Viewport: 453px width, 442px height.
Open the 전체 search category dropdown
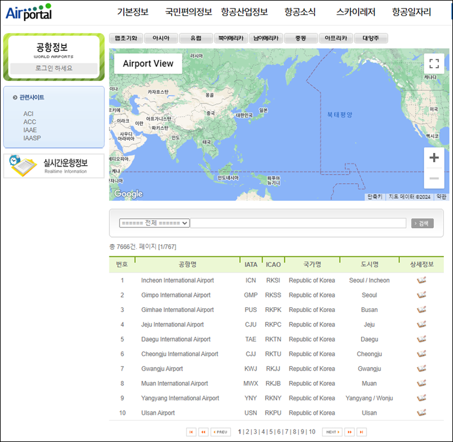click(x=154, y=223)
